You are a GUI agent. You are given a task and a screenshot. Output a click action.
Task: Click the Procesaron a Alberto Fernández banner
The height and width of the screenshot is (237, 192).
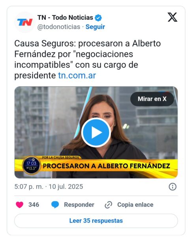point(106,166)
